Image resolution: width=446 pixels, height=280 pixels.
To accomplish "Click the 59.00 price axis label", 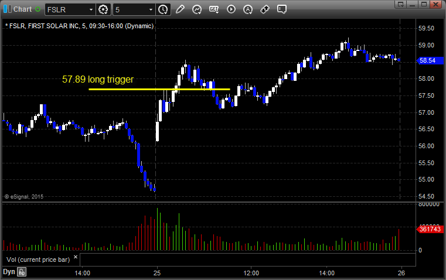I will (x=427, y=45).
